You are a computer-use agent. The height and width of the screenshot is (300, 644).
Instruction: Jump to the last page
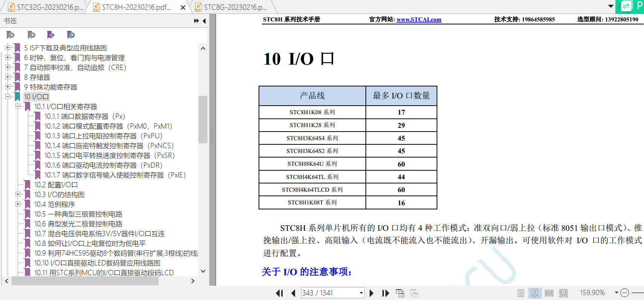tap(385, 293)
